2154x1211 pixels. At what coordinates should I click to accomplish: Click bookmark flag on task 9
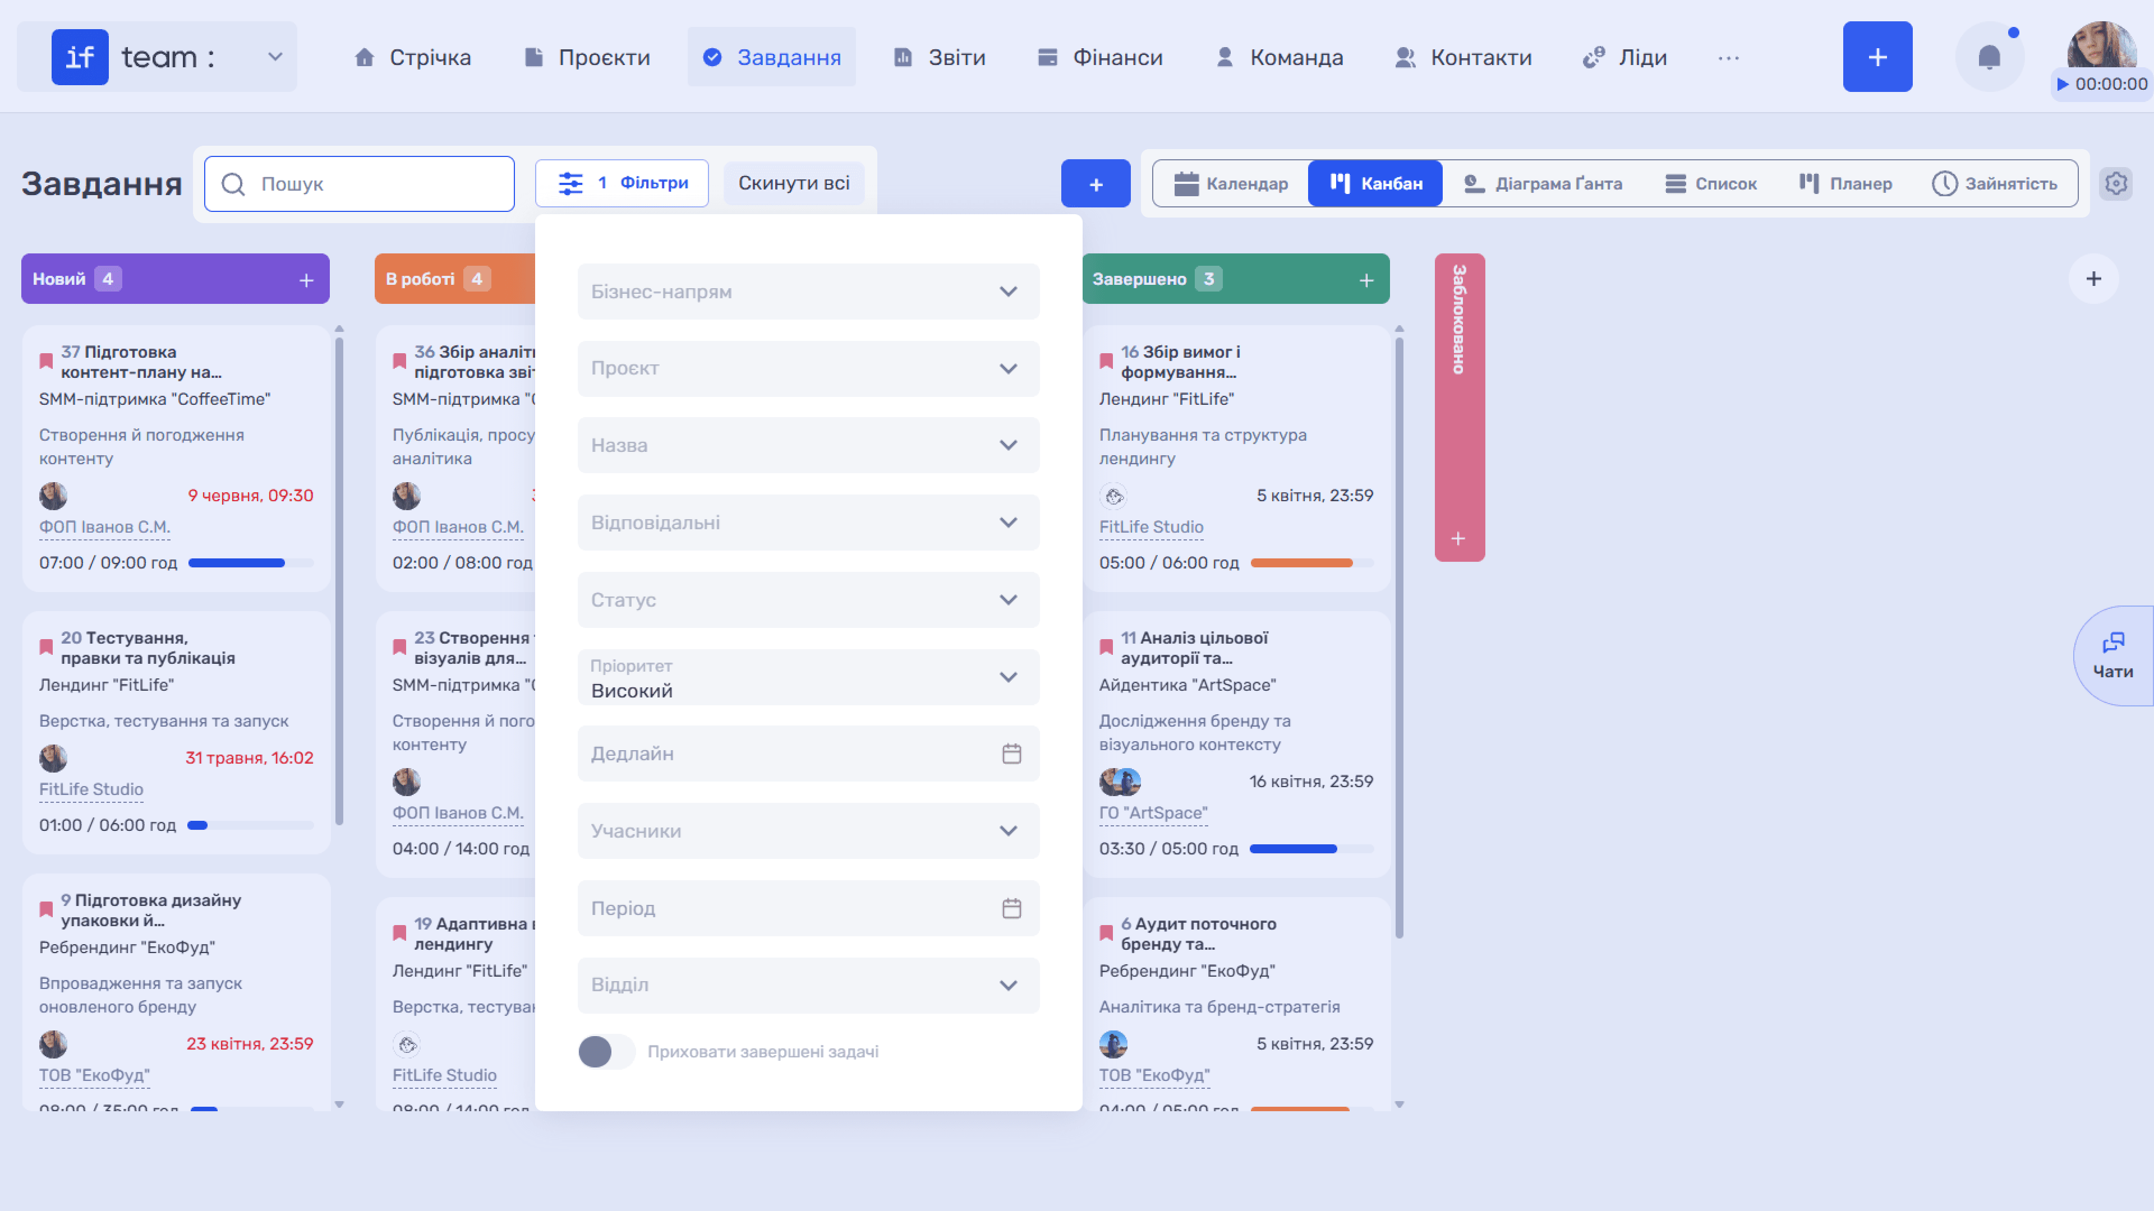(46, 909)
